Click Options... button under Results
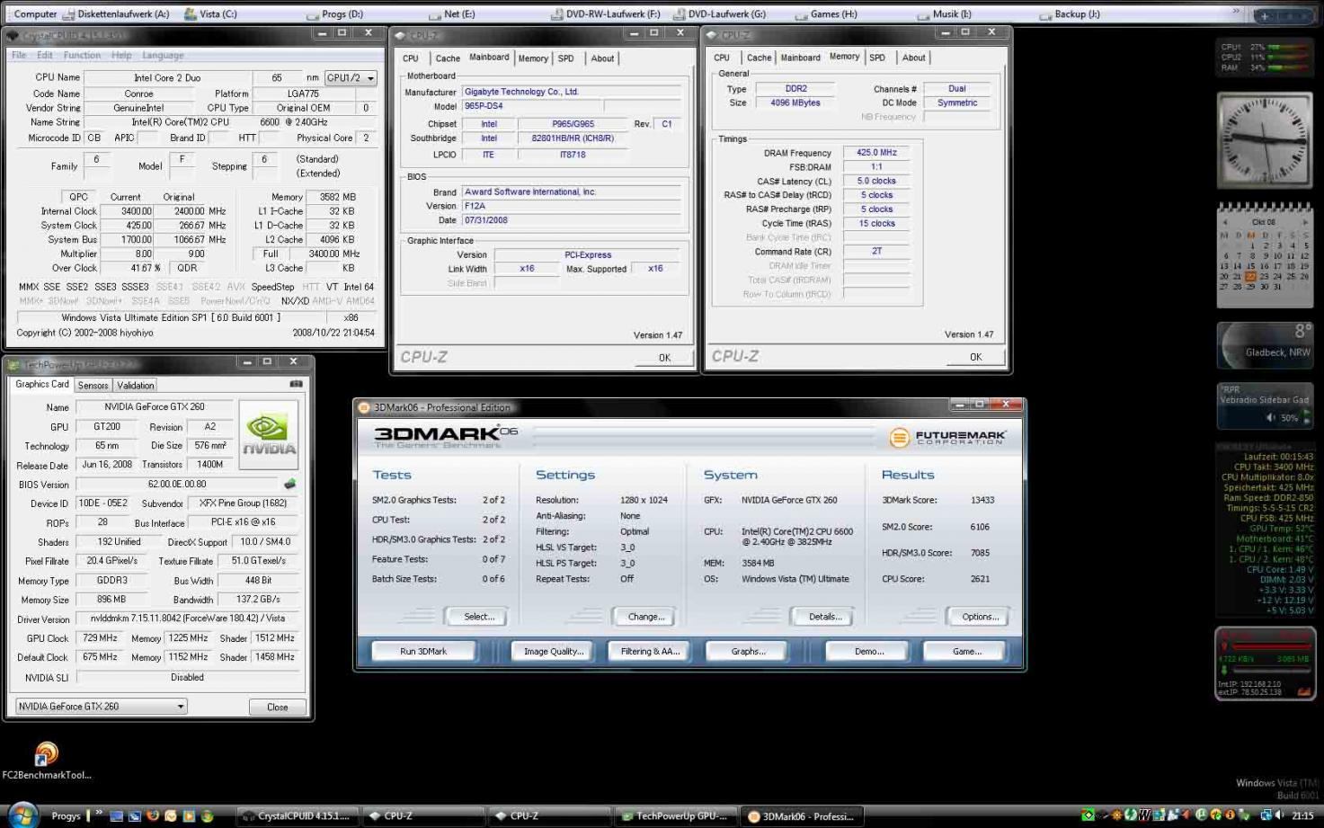This screenshot has width=1324, height=828. [x=980, y=617]
